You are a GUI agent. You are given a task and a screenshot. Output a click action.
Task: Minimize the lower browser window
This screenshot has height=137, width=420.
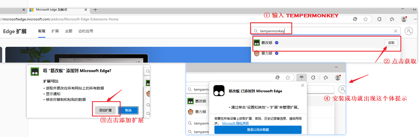point(336,67)
